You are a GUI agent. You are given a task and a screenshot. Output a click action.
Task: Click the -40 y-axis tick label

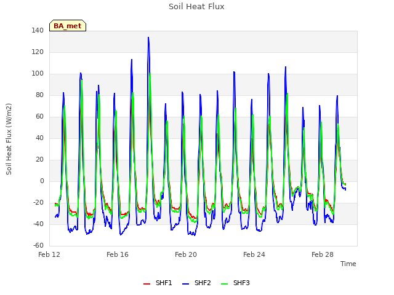click(x=38, y=224)
